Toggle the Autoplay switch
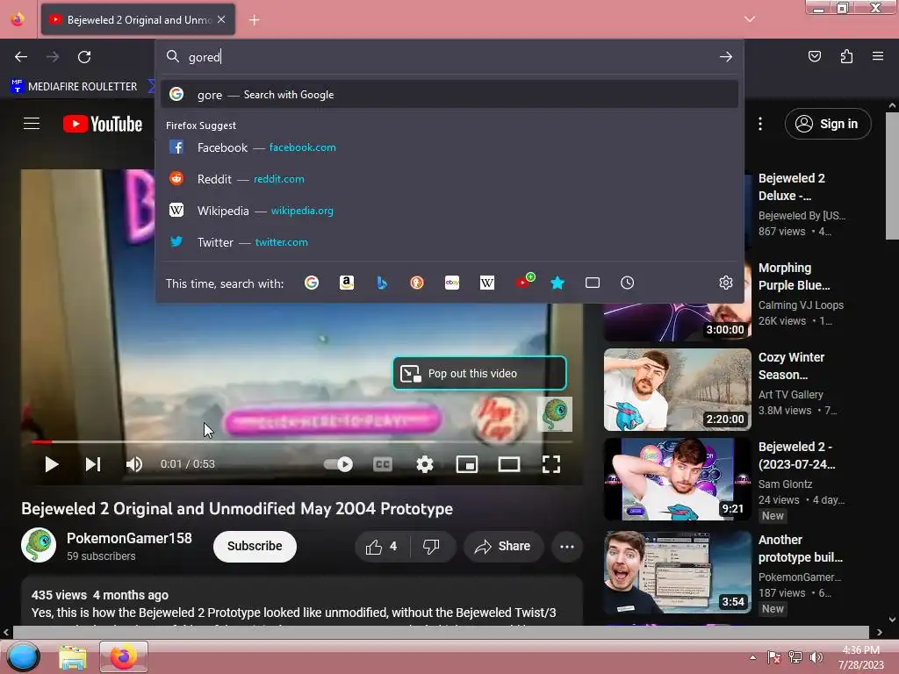The width and height of the screenshot is (899, 674). click(x=338, y=464)
